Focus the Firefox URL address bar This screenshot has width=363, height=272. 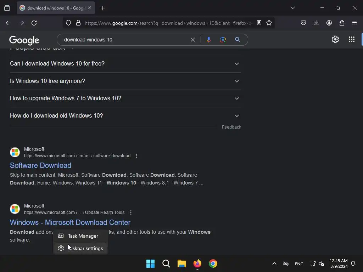(168, 23)
